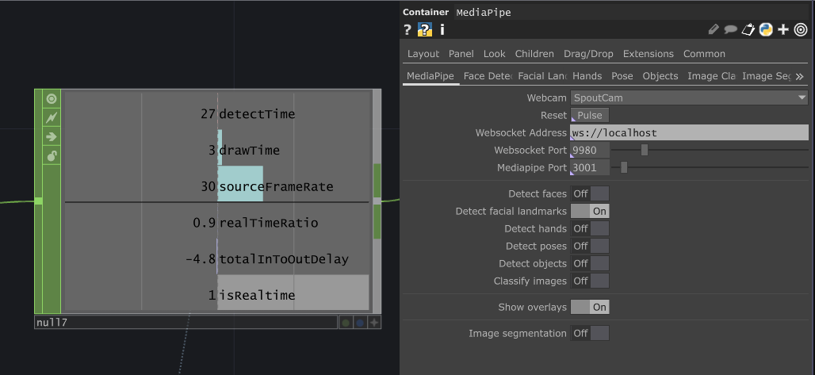Click the pencil edit icon in the parameter header
The width and height of the screenshot is (815, 375).
point(714,29)
